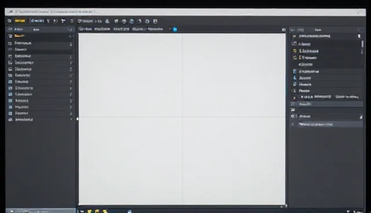Click the right panel's vertical scrollbar
This screenshot has height=213, width=371.
[x=362, y=45]
